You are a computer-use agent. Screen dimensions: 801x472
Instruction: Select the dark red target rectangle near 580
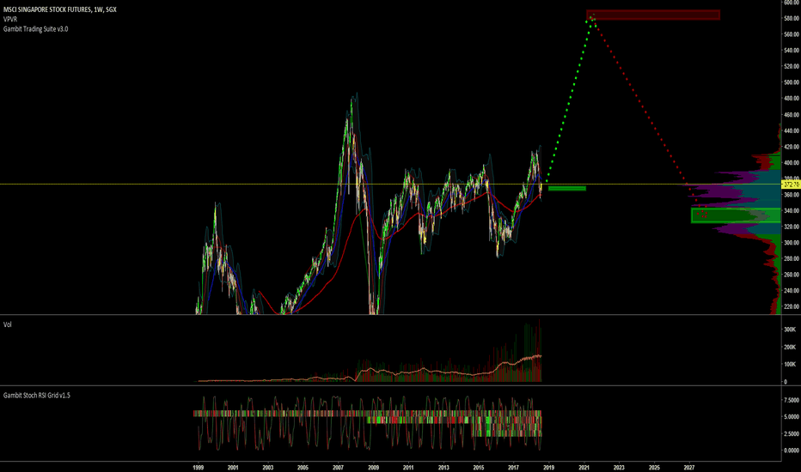tap(653, 15)
